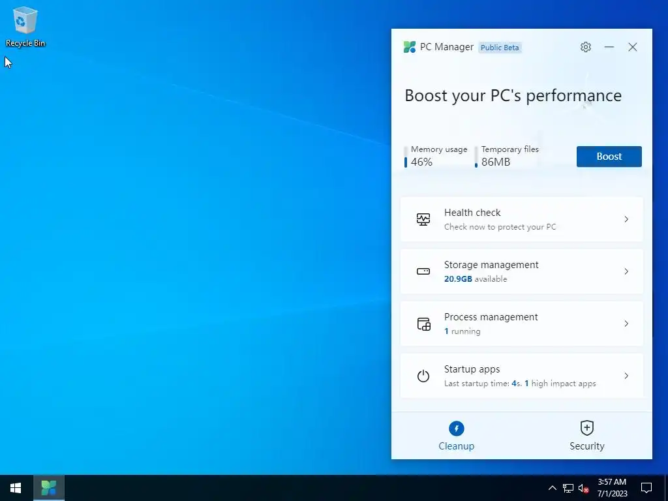Select the Cleanup lightning bolt icon

pyautogui.click(x=456, y=429)
